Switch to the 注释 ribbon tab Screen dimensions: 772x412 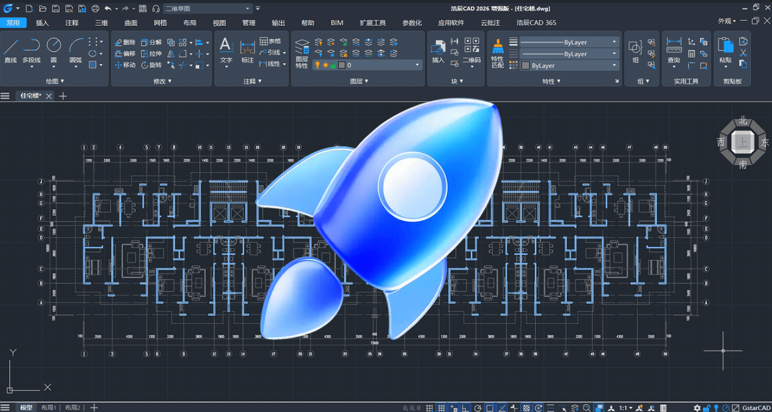[72, 23]
